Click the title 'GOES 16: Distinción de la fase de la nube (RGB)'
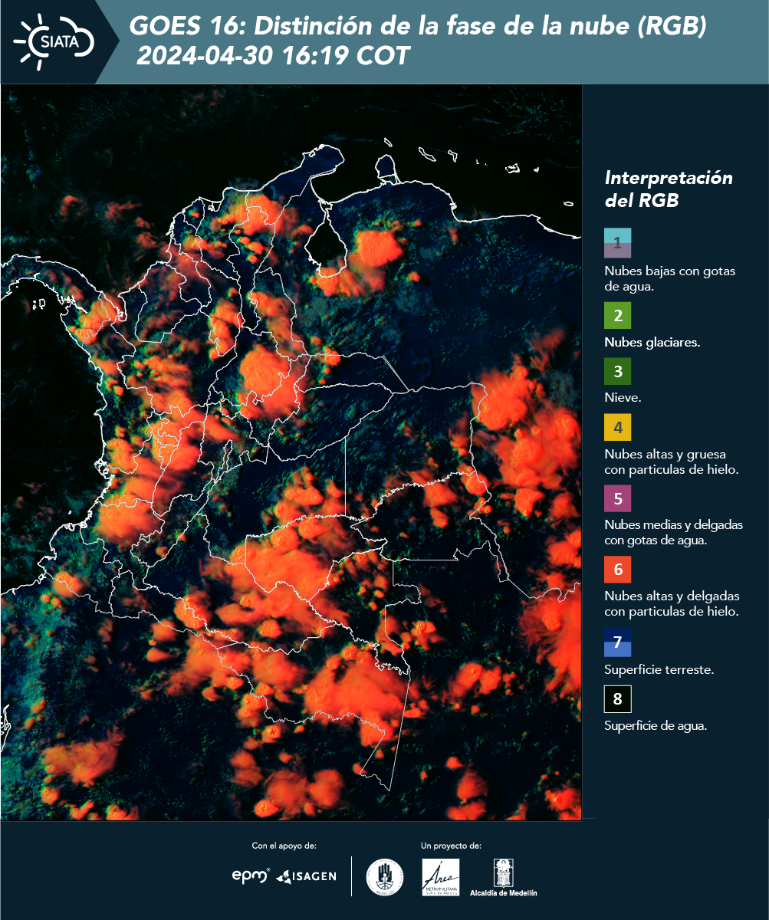 418,27
